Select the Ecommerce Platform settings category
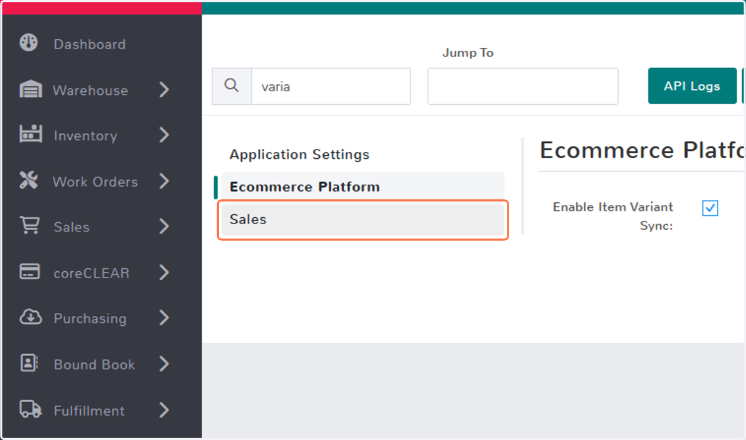 (x=363, y=187)
